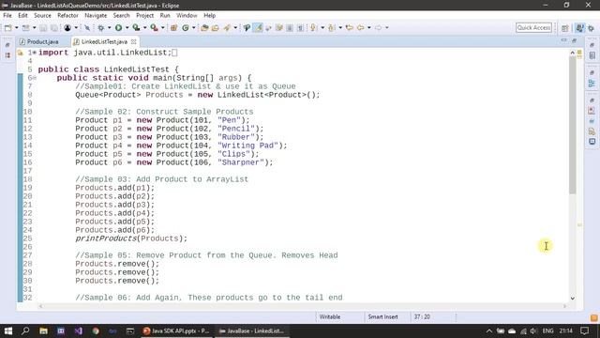This screenshot has height=338, width=600.
Task: Minimize the editor area
Action: [563, 40]
